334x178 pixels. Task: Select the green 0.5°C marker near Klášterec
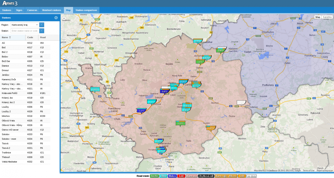(x=221, y=51)
